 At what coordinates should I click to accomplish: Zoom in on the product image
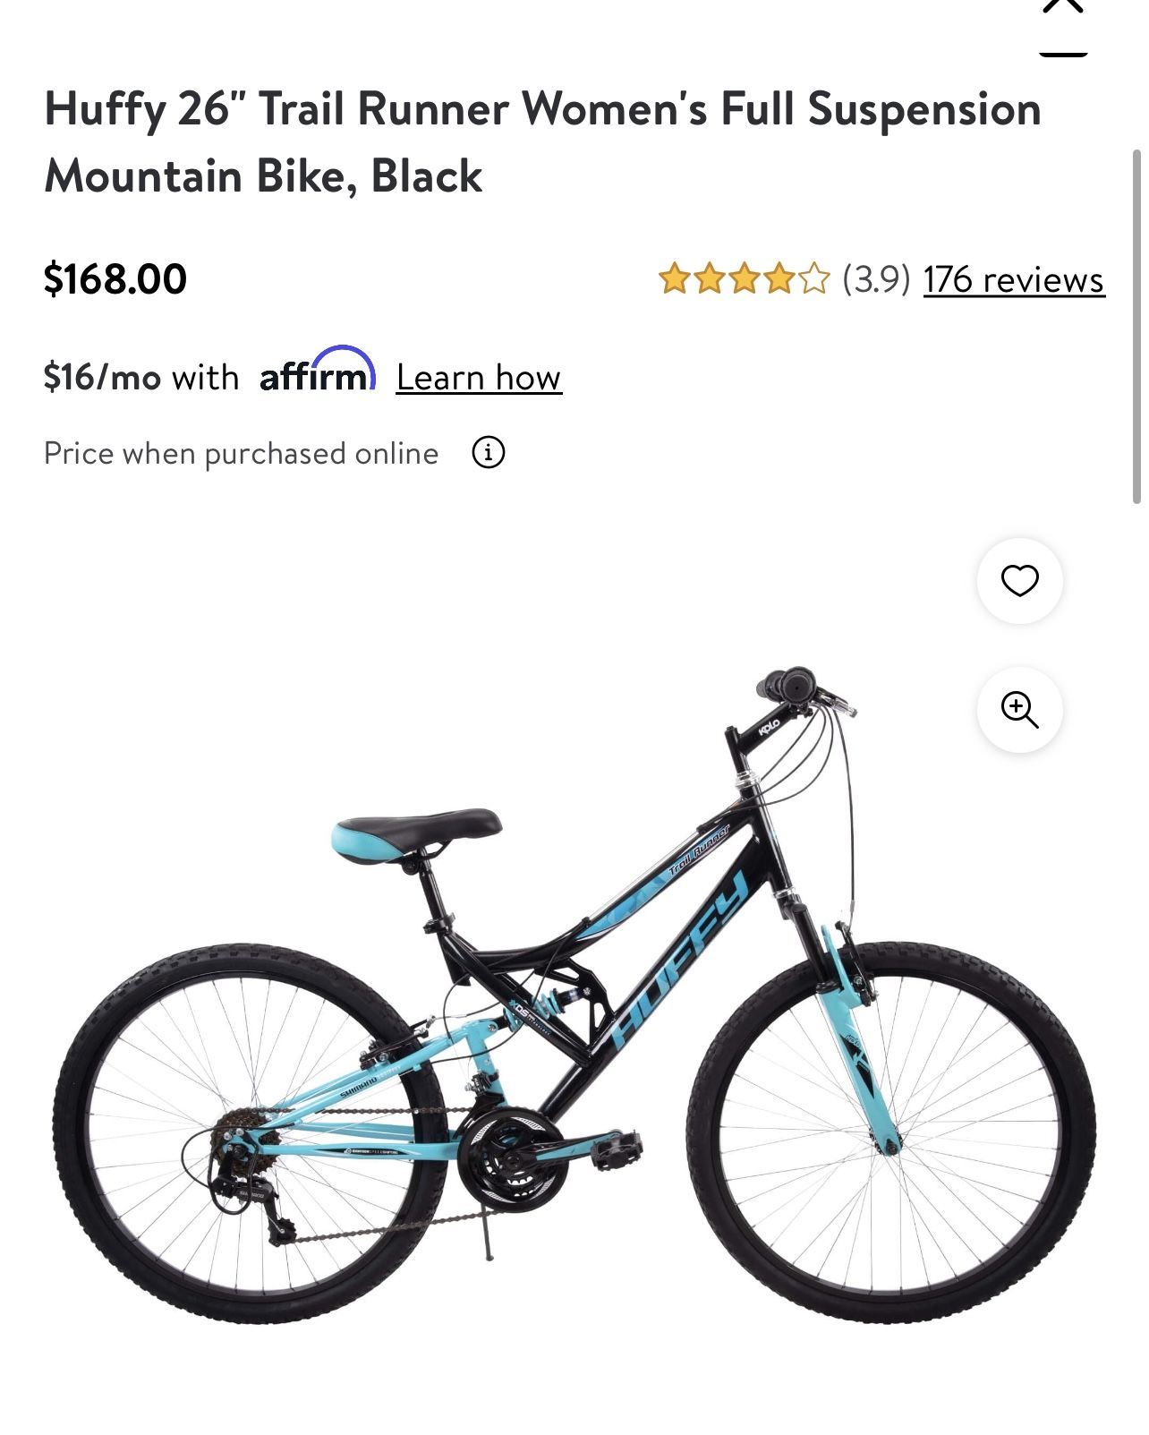click(x=1019, y=710)
